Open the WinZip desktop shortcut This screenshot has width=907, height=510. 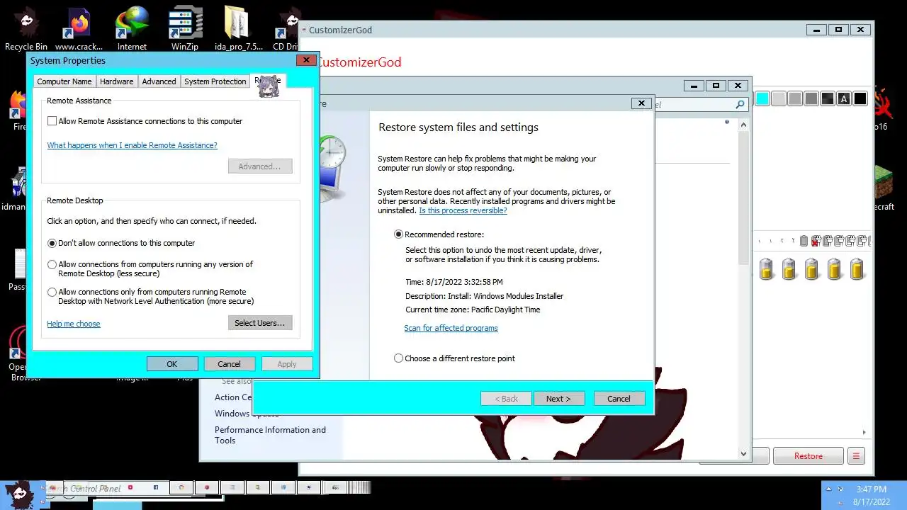point(185,28)
